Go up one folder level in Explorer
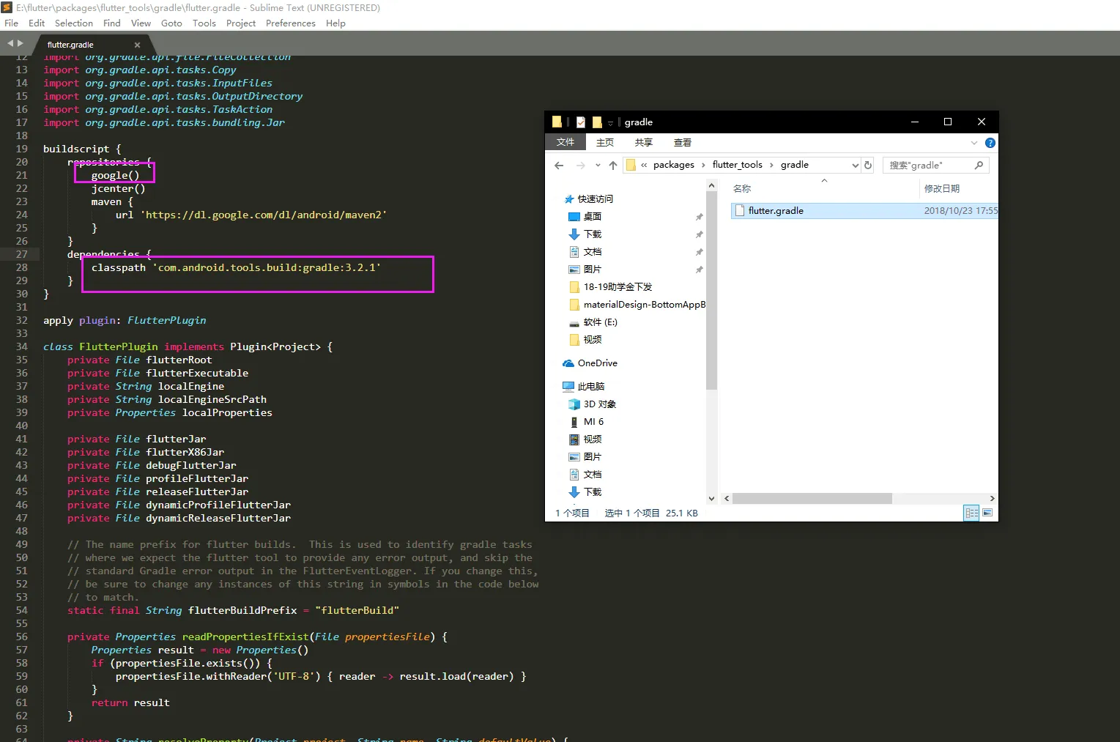Viewport: 1120px width, 742px height. (x=613, y=166)
